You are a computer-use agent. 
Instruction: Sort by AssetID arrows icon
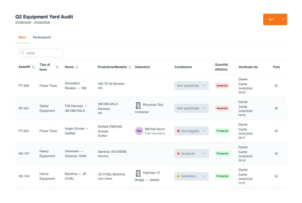coord(33,67)
